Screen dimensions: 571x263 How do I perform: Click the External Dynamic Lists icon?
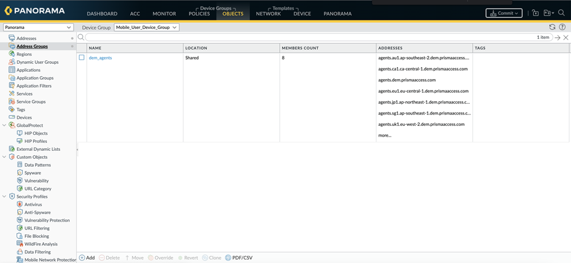coord(12,149)
